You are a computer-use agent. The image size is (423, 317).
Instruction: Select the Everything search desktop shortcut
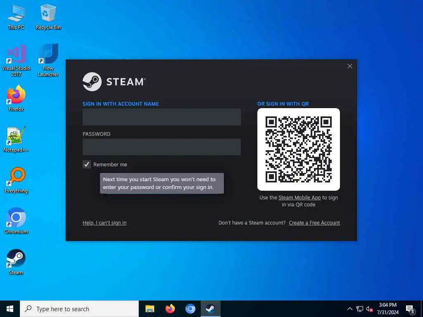[16, 180]
